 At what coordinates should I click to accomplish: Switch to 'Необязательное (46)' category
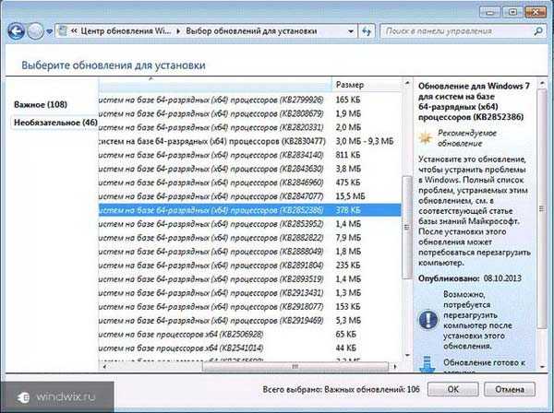pyautogui.click(x=55, y=123)
